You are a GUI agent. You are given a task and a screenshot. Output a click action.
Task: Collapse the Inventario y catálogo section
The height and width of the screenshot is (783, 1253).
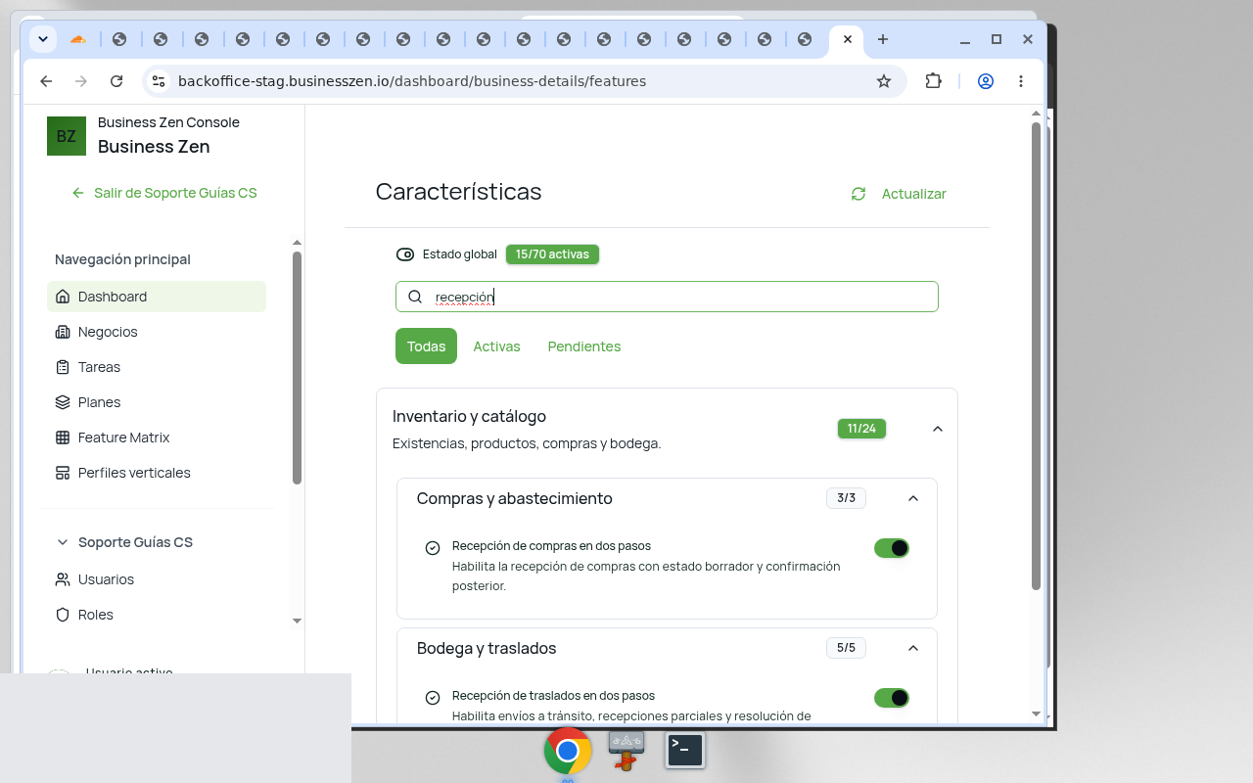[938, 429]
